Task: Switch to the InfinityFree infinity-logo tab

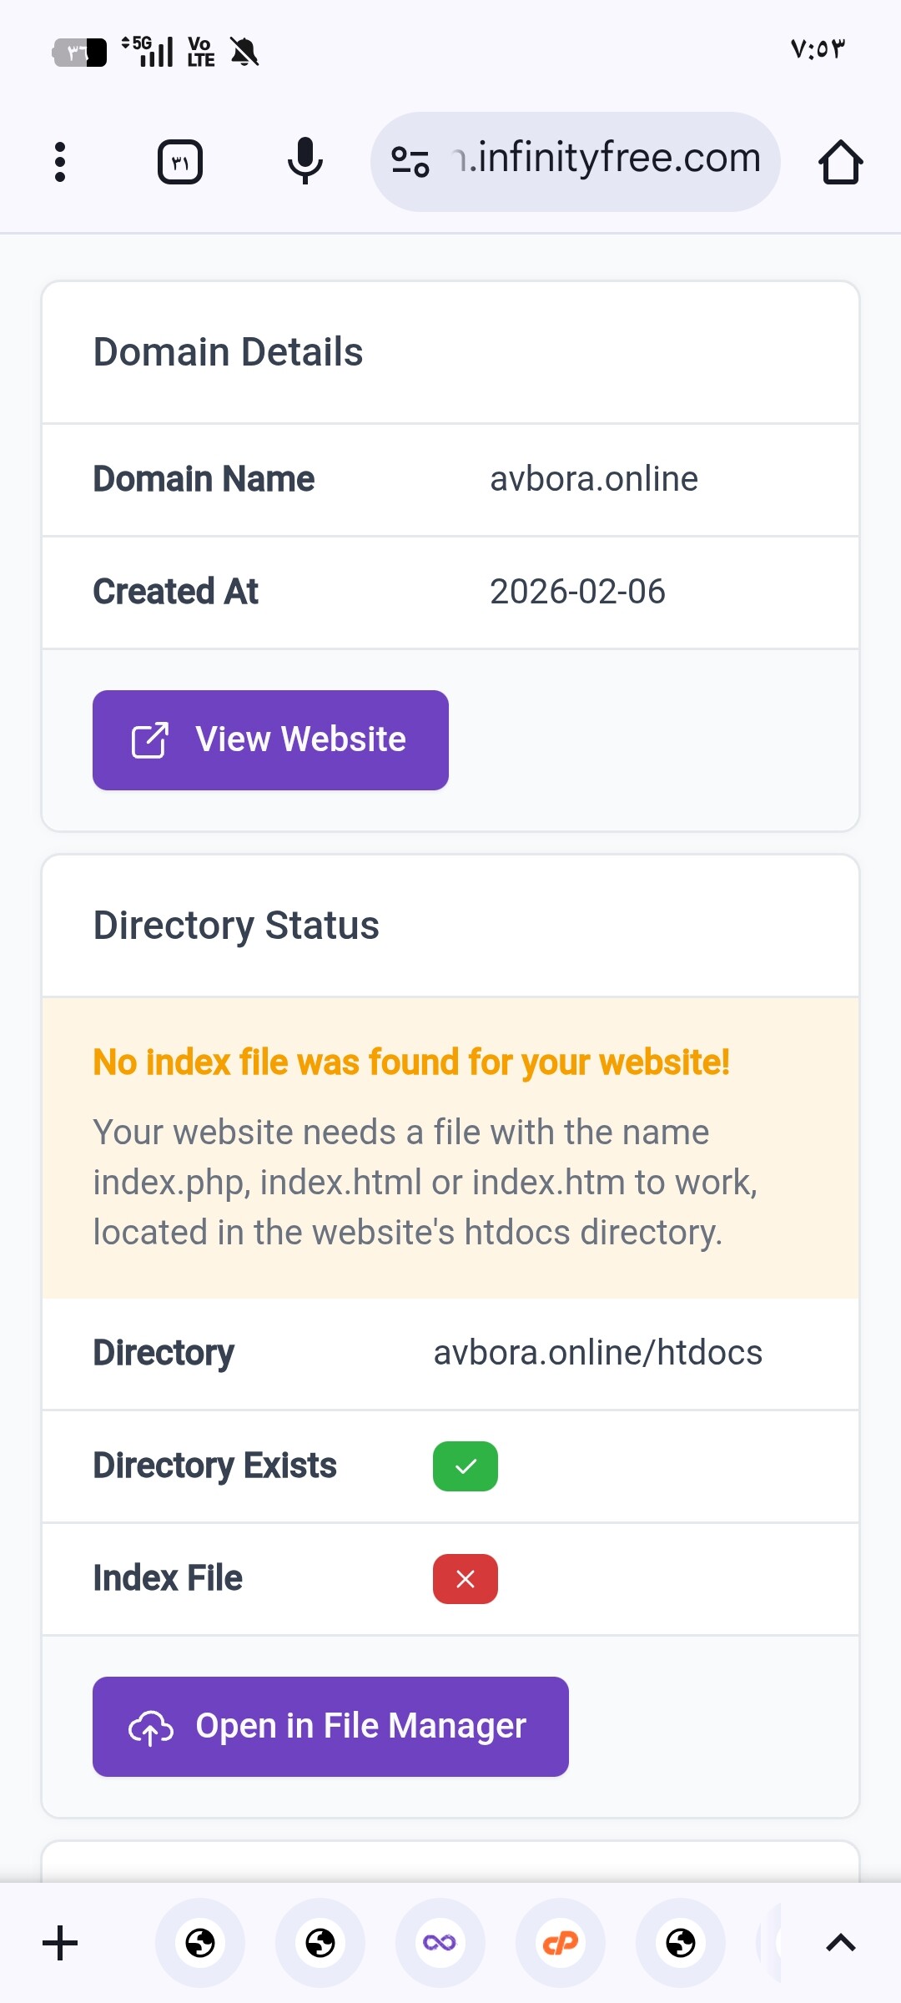Action: (440, 1943)
